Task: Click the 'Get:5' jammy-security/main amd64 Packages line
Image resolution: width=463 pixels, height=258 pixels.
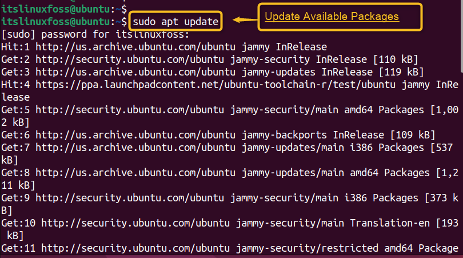Action: click(230, 110)
